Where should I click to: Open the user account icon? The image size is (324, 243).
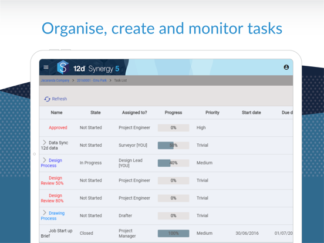click(x=286, y=67)
